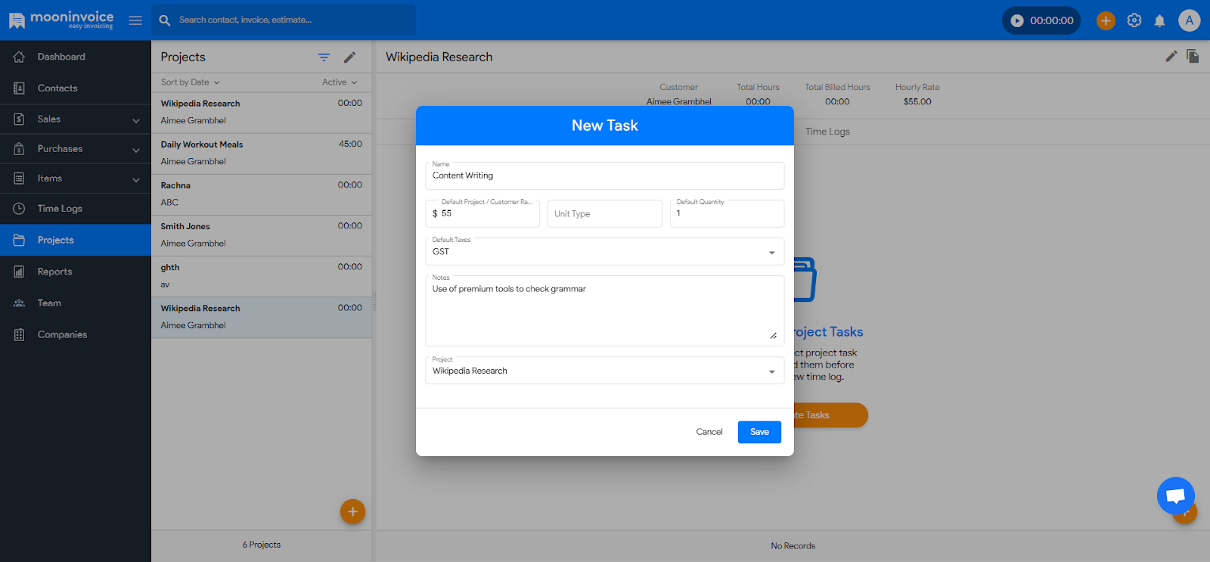Open the settings gear icon

pyautogui.click(x=1134, y=20)
